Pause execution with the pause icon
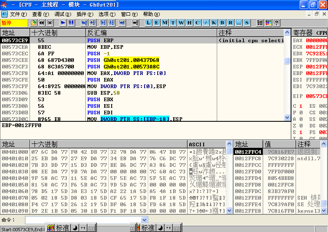 (71, 23)
